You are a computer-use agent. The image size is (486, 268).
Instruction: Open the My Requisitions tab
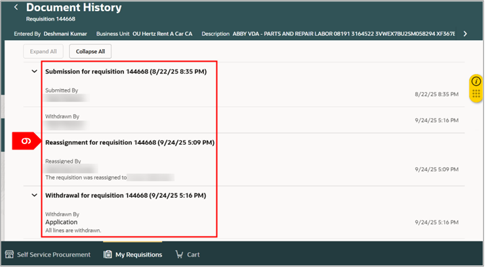click(133, 256)
